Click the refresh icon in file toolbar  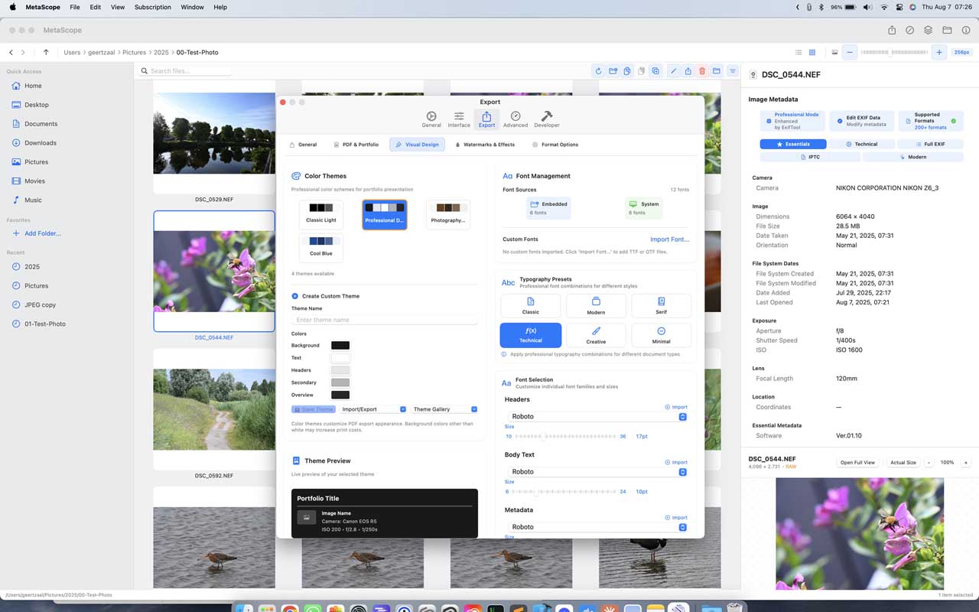[599, 71]
